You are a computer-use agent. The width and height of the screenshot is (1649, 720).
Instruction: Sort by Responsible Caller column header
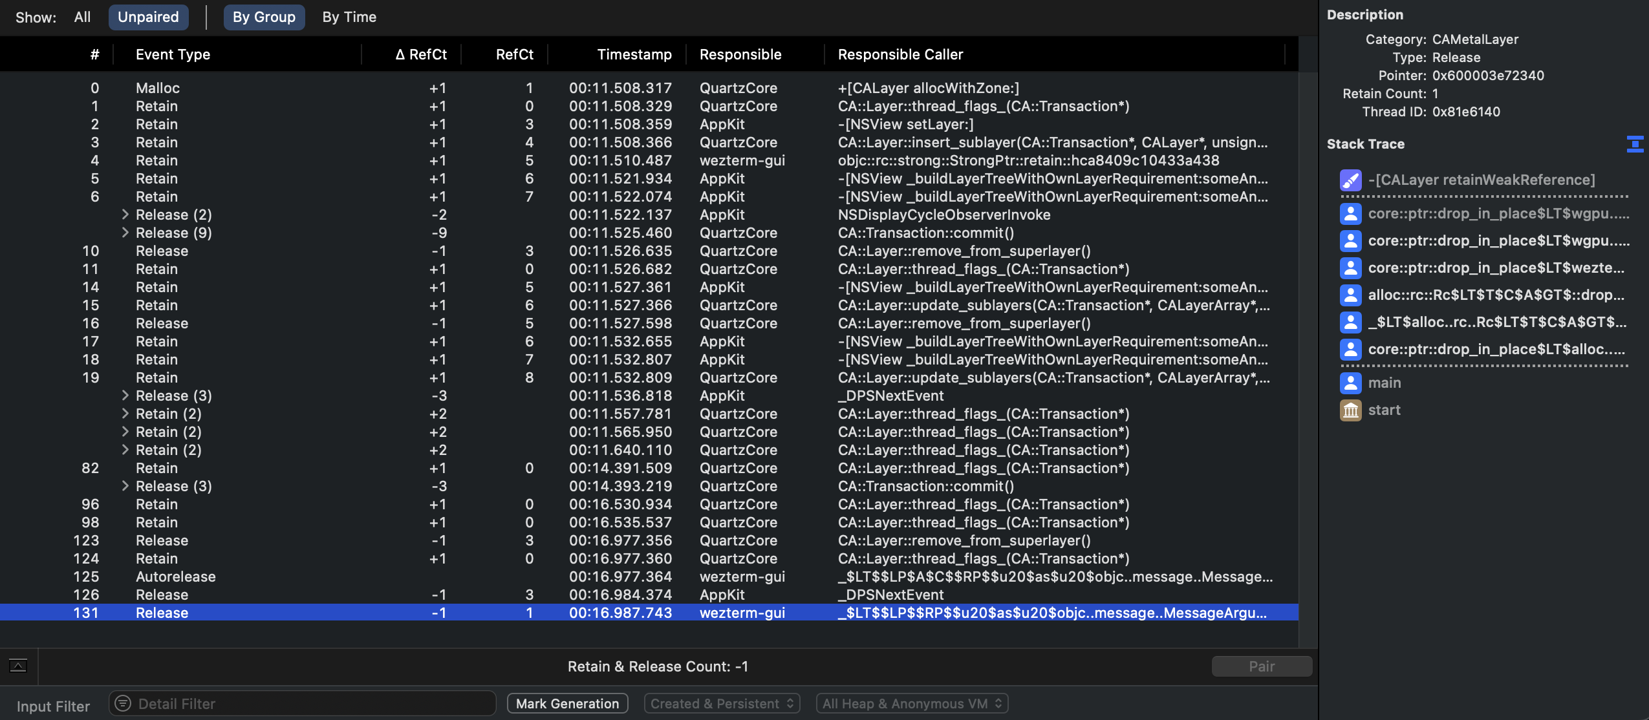(900, 55)
